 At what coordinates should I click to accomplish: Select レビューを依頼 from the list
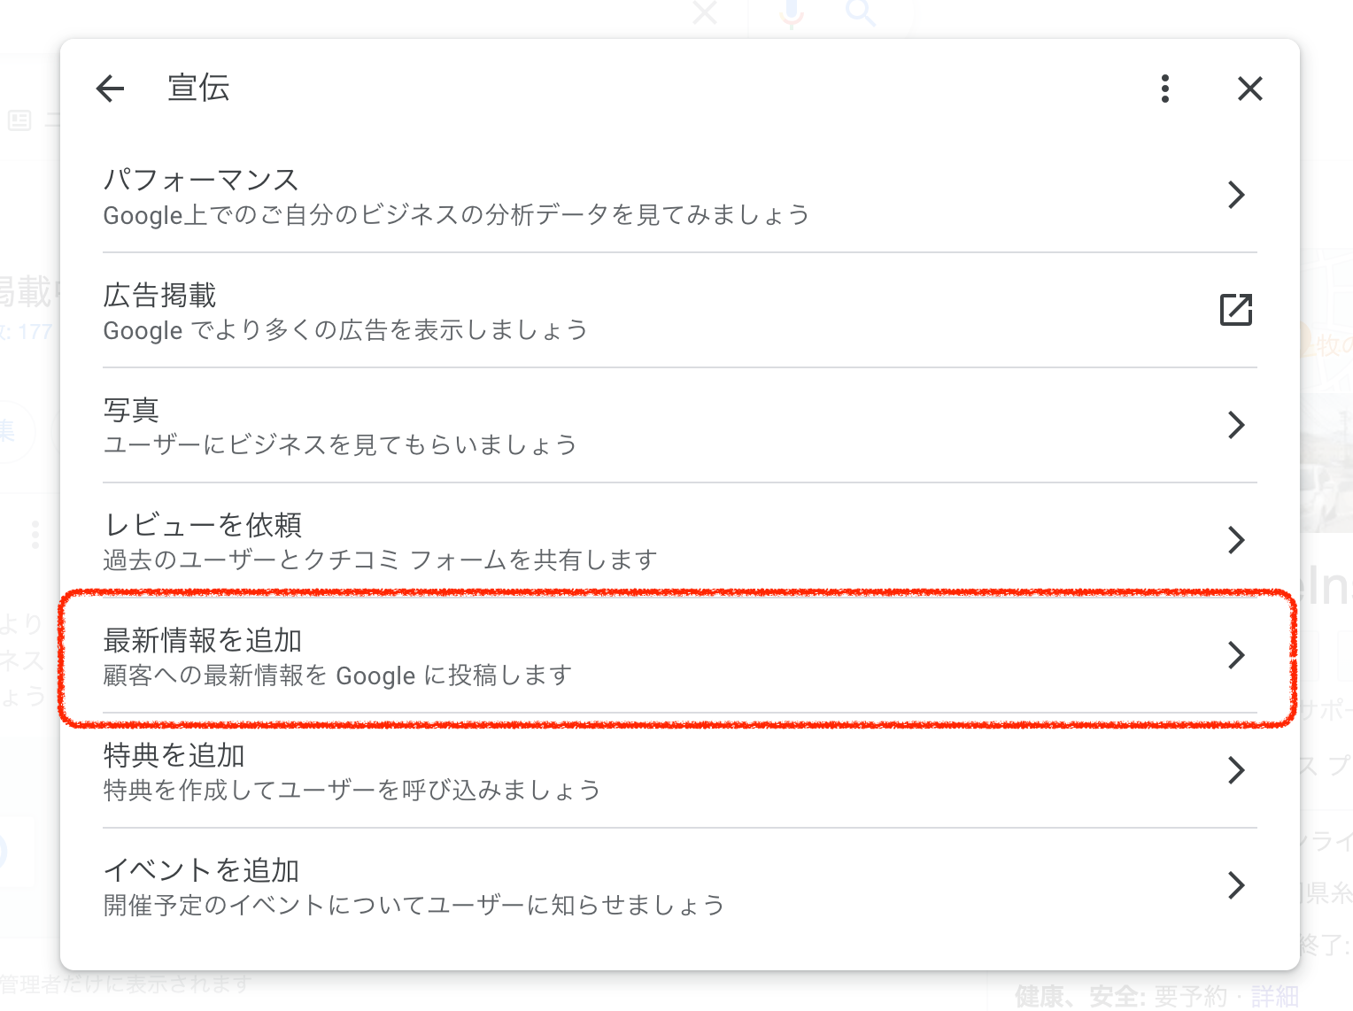tap(203, 525)
